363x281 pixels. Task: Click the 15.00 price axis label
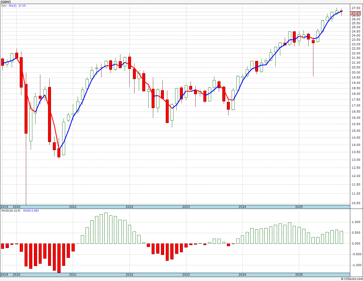pos(356,131)
